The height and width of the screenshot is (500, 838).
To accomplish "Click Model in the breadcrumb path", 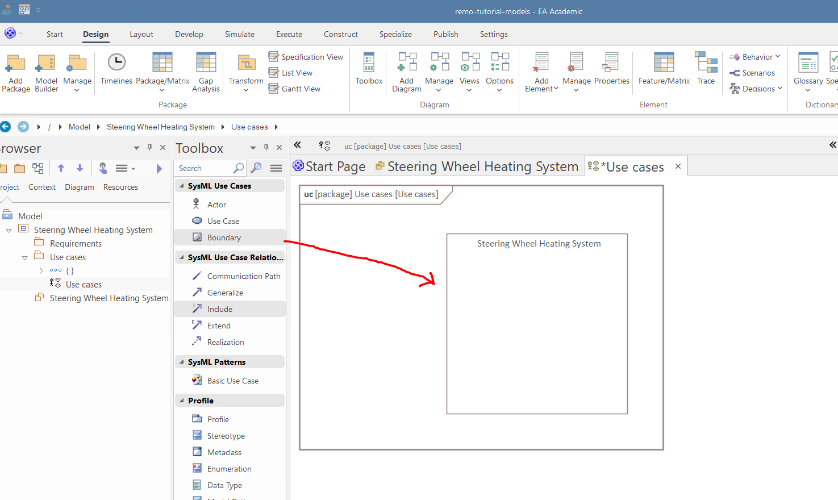I will pos(80,127).
